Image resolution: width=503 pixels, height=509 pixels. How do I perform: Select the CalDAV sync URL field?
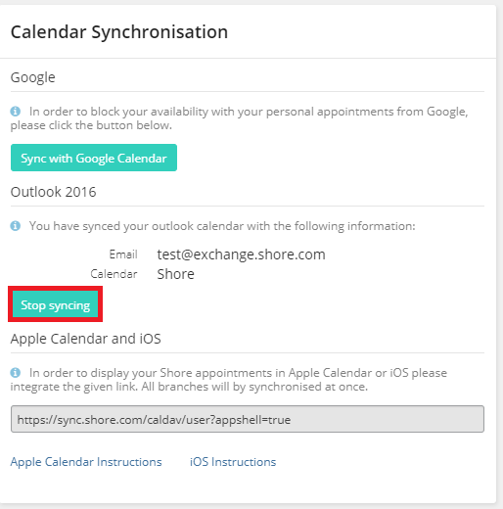click(248, 419)
